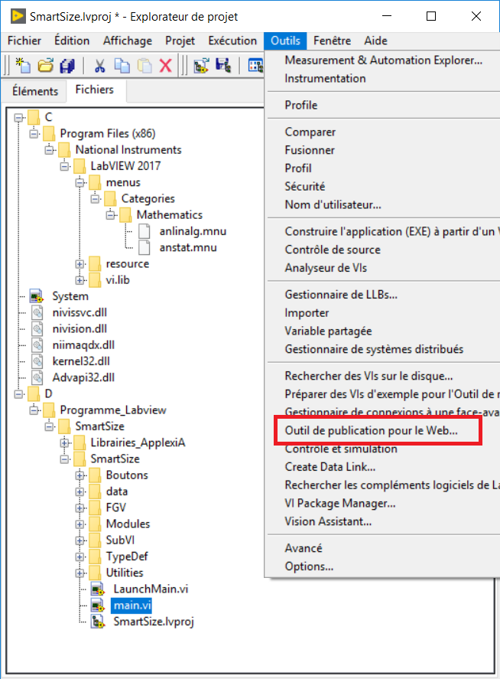
Task: Open the Exécution menu
Action: [232, 41]
